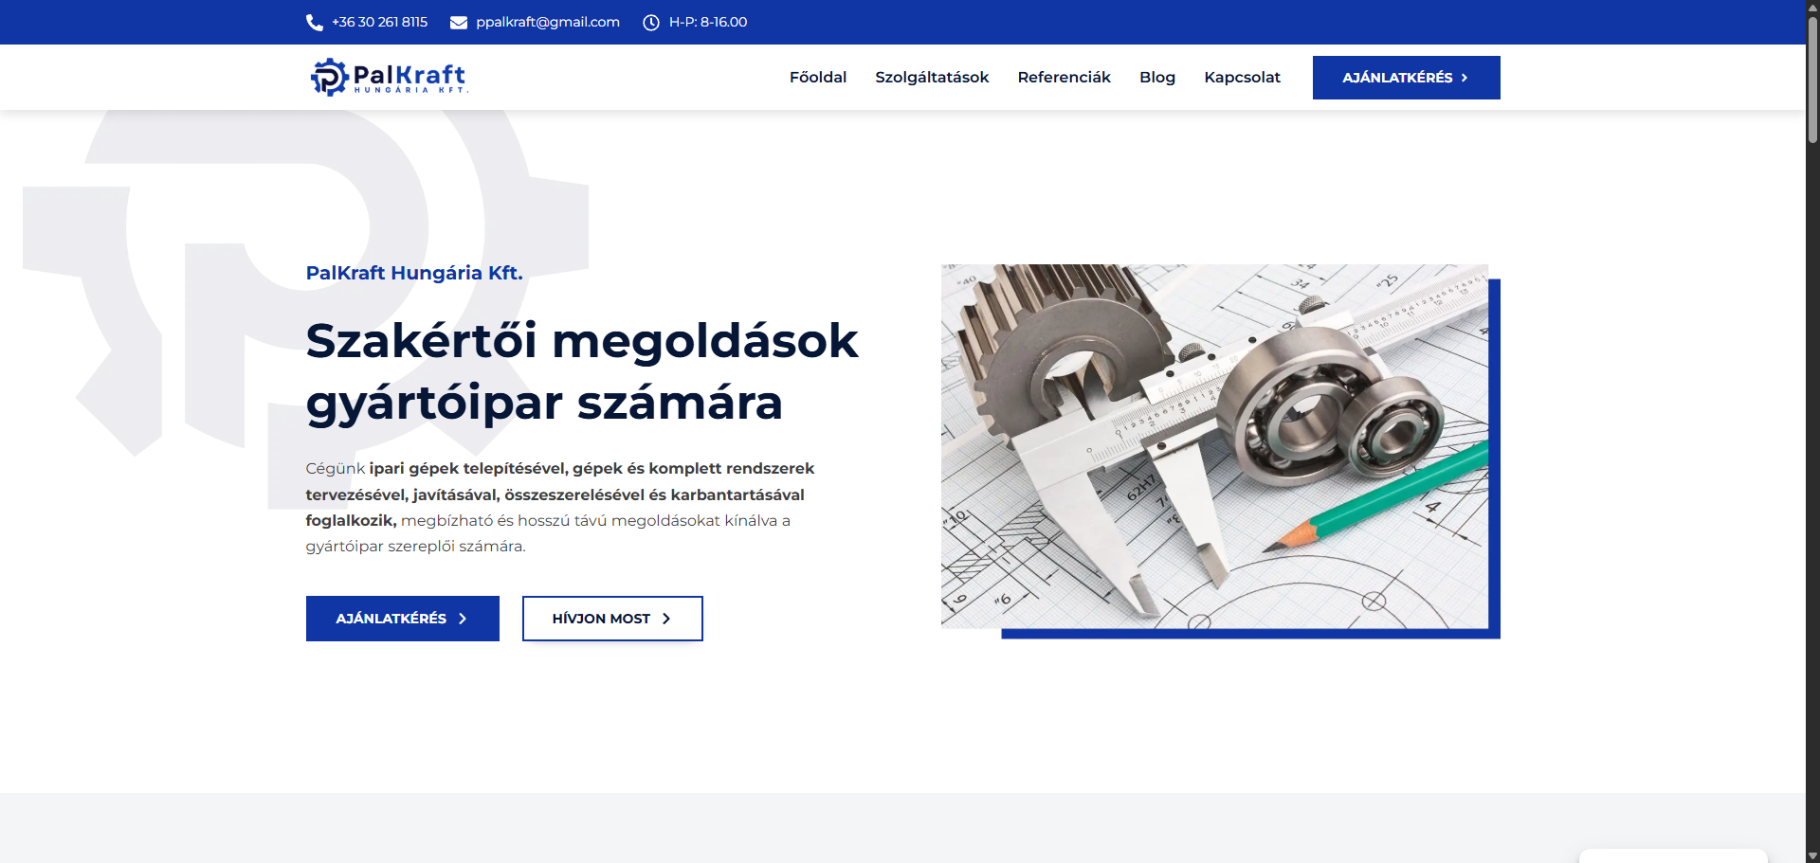Click the arrow in the hero AJÁNLATKÉRÉS button
The height and width of the screenshot is (863, 1820).
[x=463, y=619]
